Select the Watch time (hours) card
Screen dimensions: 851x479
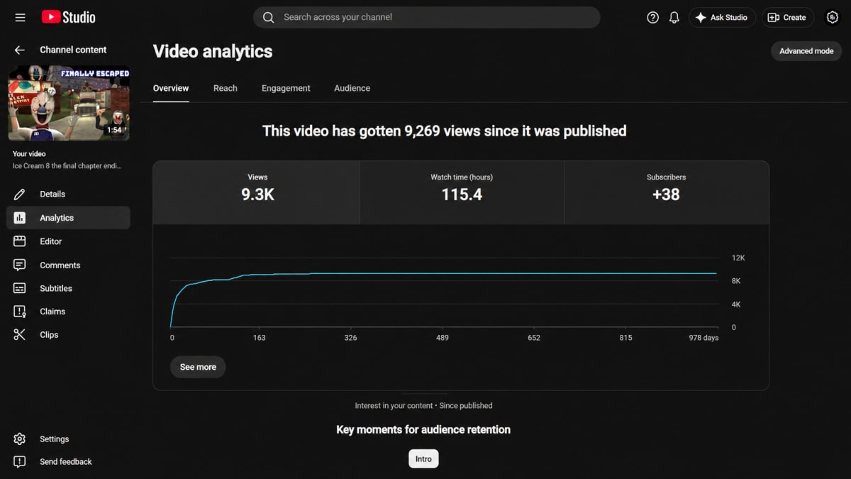462,193
